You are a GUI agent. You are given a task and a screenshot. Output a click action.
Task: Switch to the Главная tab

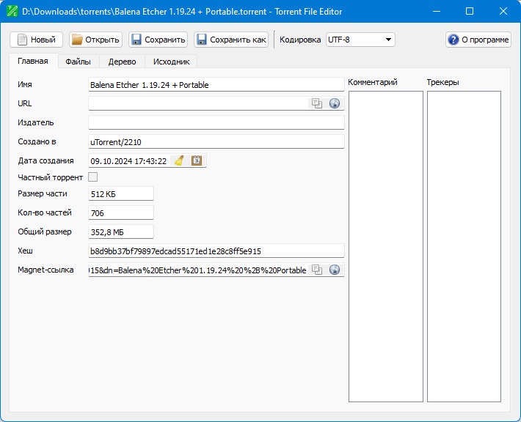[33, 61]
